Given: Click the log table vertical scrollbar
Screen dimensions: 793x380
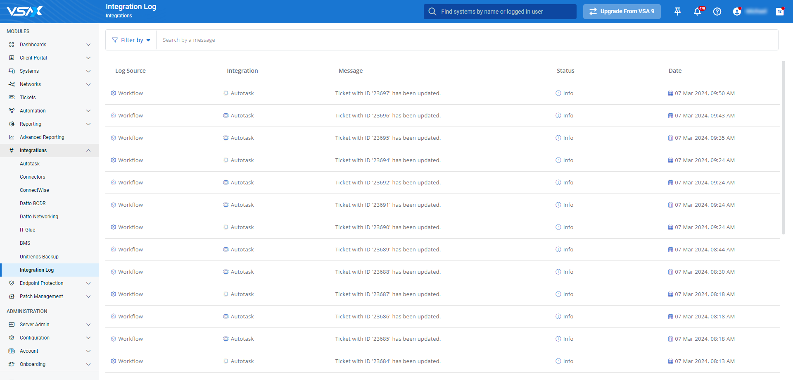Looking at the screenshot, I should coord(783,148).
